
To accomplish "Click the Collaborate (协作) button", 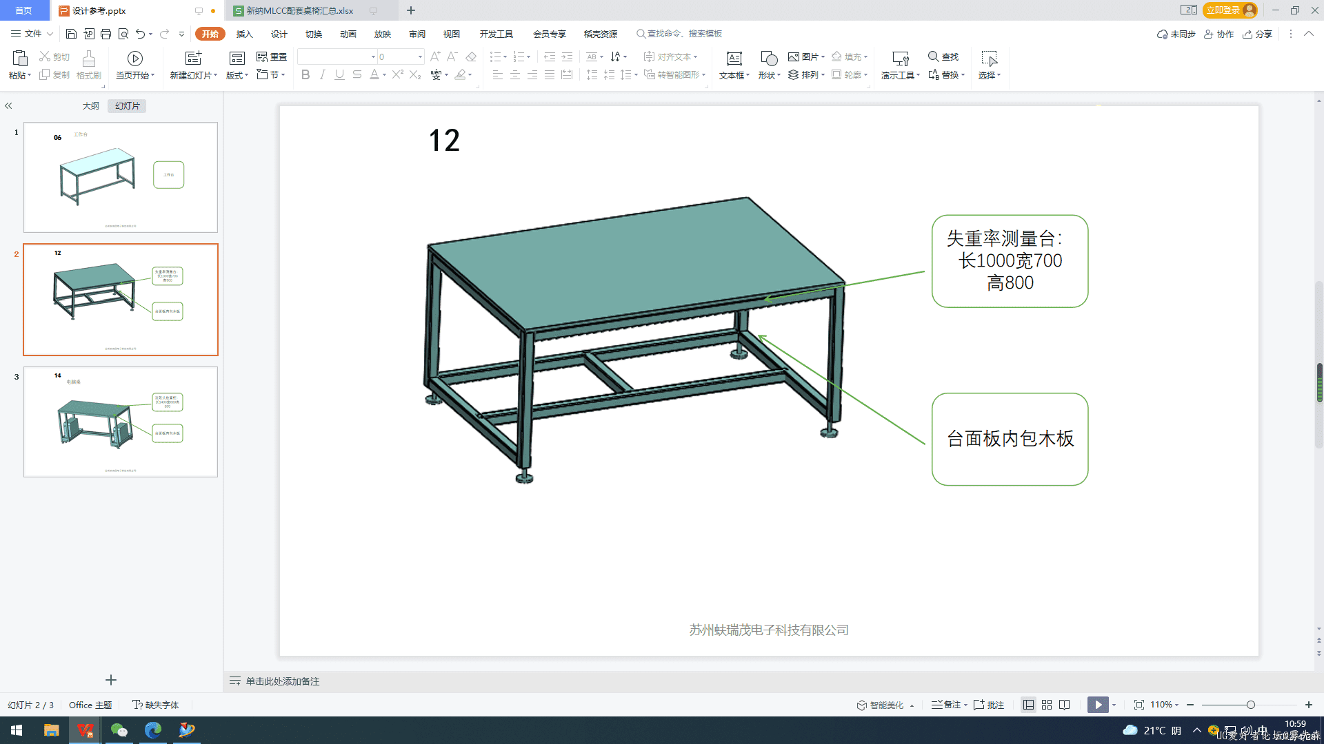I will (x=1219, y=34).
